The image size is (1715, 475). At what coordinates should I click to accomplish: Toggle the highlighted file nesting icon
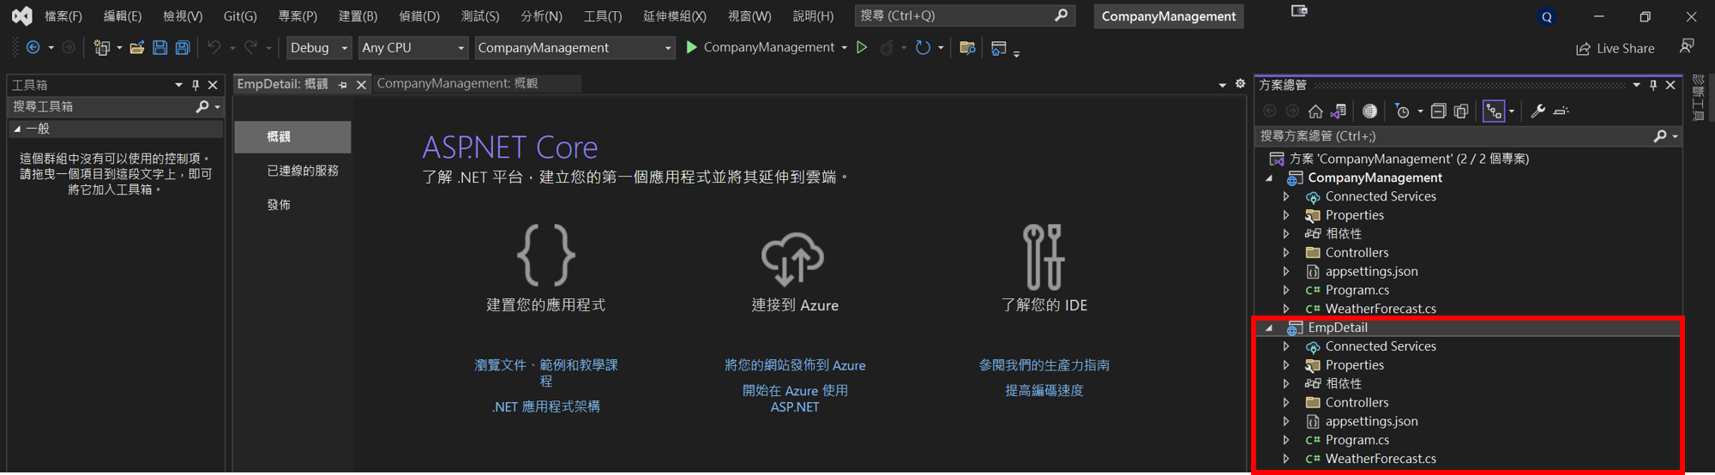[1494, 111]
